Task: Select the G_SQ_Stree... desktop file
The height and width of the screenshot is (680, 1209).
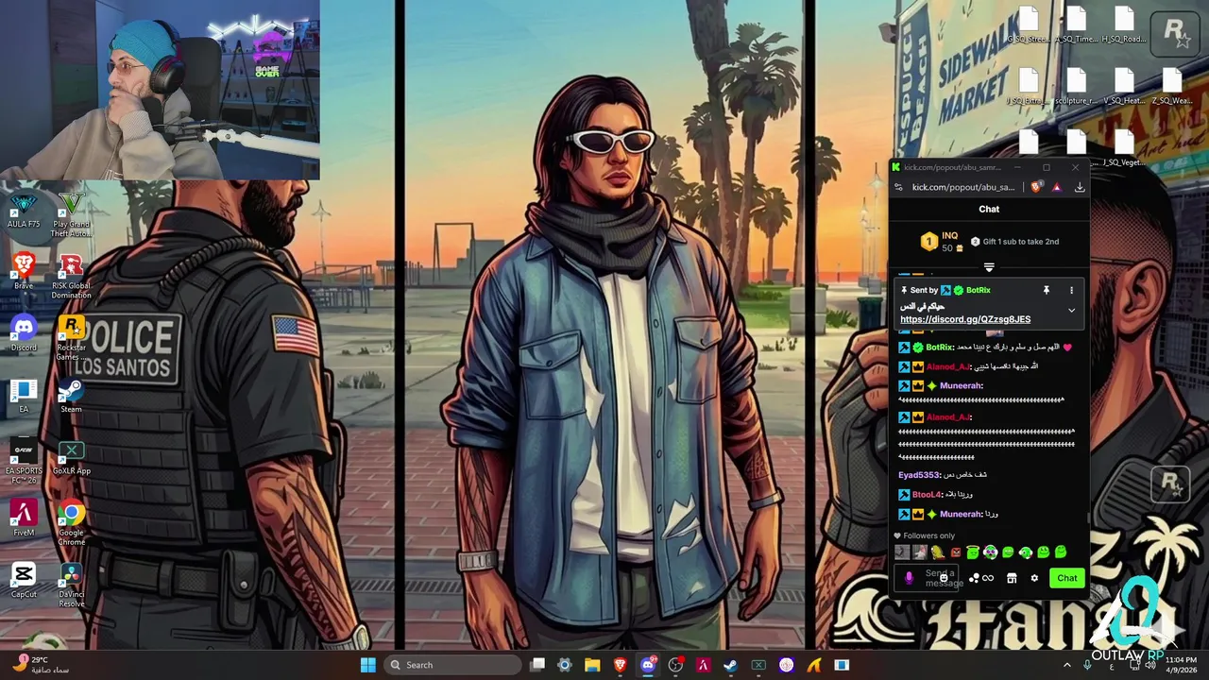Action: [x=1028, y=25]
